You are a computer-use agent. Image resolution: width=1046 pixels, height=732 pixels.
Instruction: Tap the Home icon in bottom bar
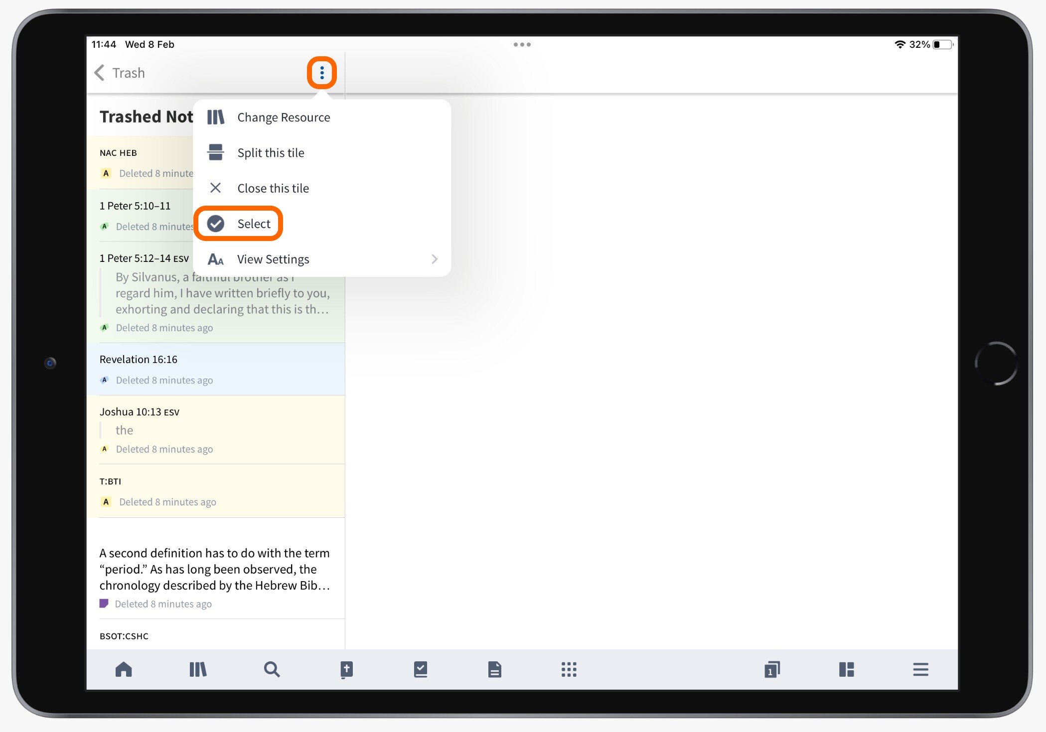(x=124, y=669)
